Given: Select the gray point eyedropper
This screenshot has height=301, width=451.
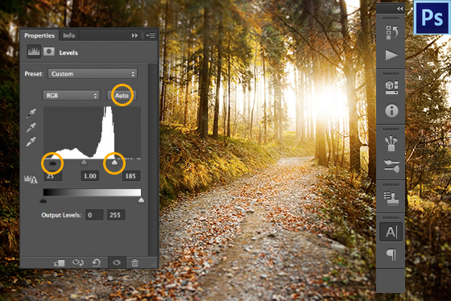Looking at the screenshot, I should tap(31, 127).
